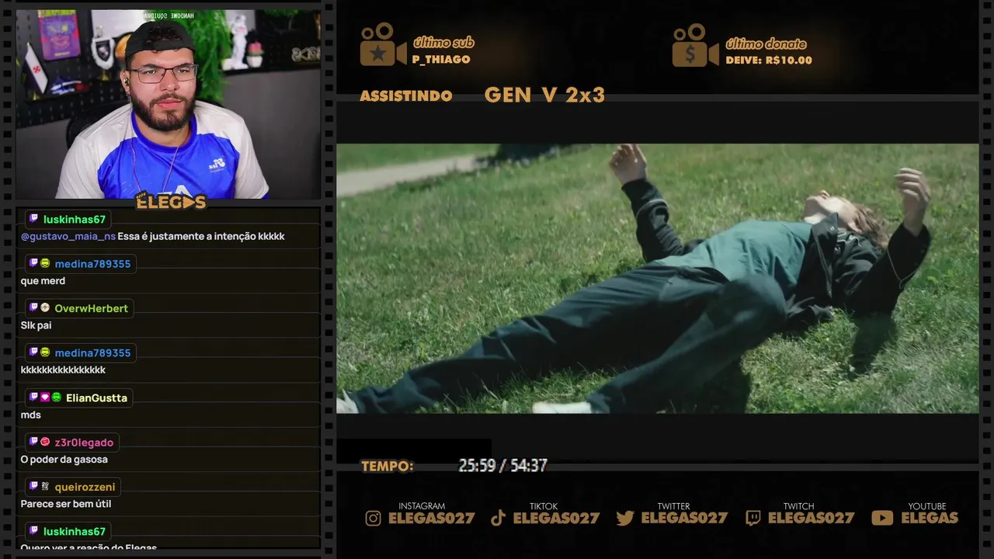994x559 pixels.
Task: Click the chat message 'Parece ser bem útil'
Action: (x=66, y=504)
